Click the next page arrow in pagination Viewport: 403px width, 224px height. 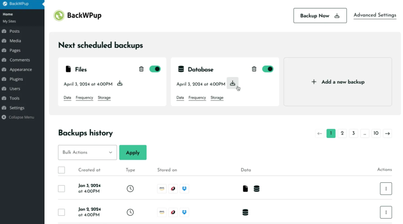pos(387,133)
